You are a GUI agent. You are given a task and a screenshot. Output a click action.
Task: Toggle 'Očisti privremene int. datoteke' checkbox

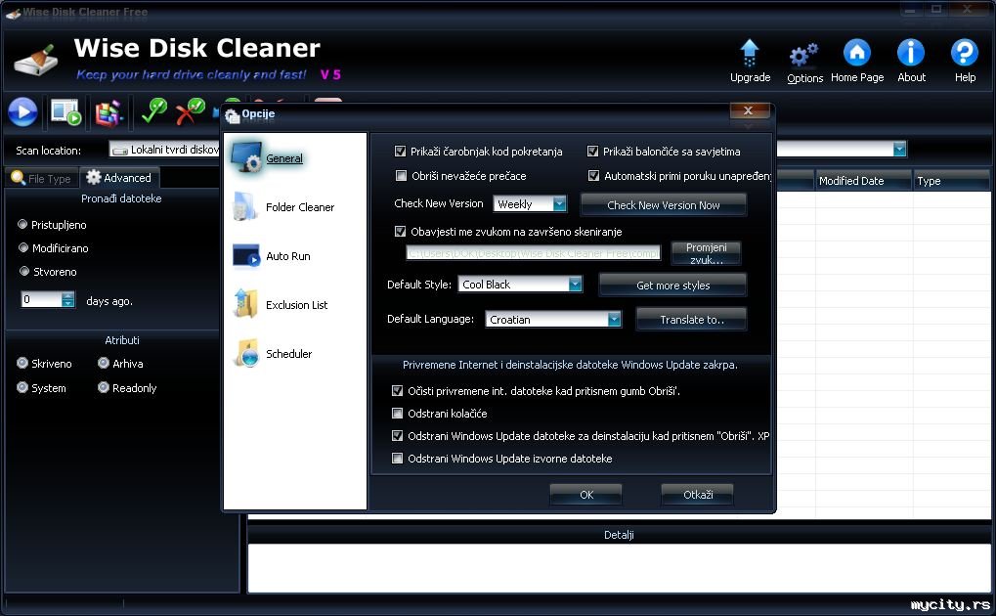(x=398, y=391)
